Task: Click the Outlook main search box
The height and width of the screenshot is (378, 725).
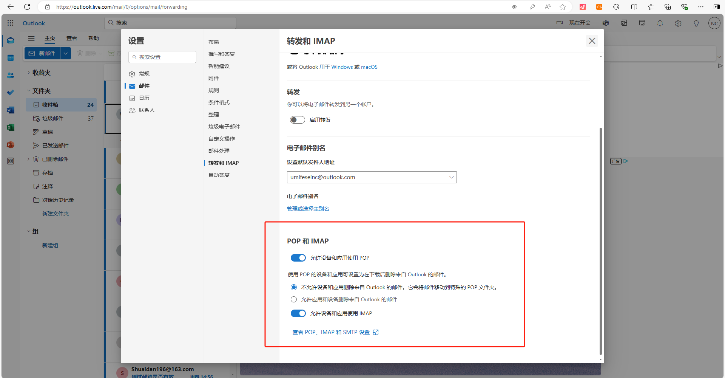Action: (170, 23)
